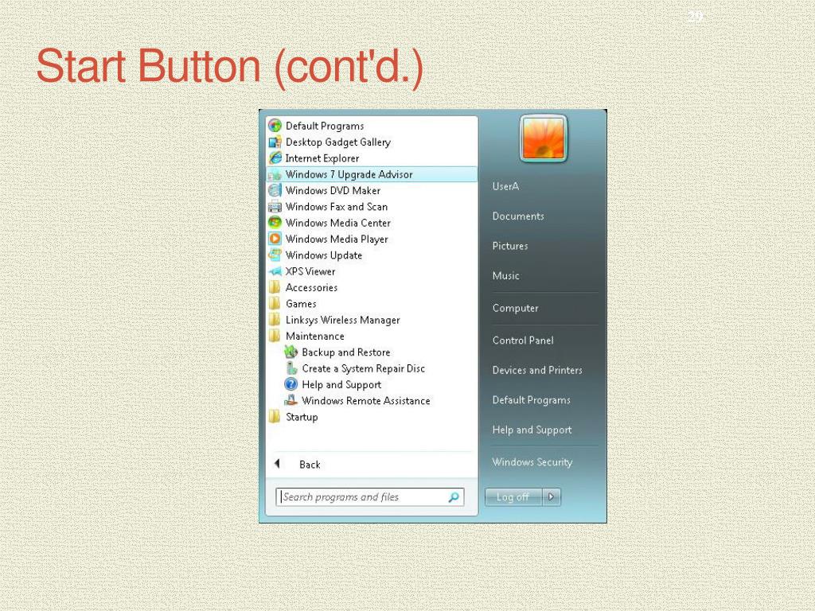Click the Windows Media Player orange icon

tap(275, 239)
